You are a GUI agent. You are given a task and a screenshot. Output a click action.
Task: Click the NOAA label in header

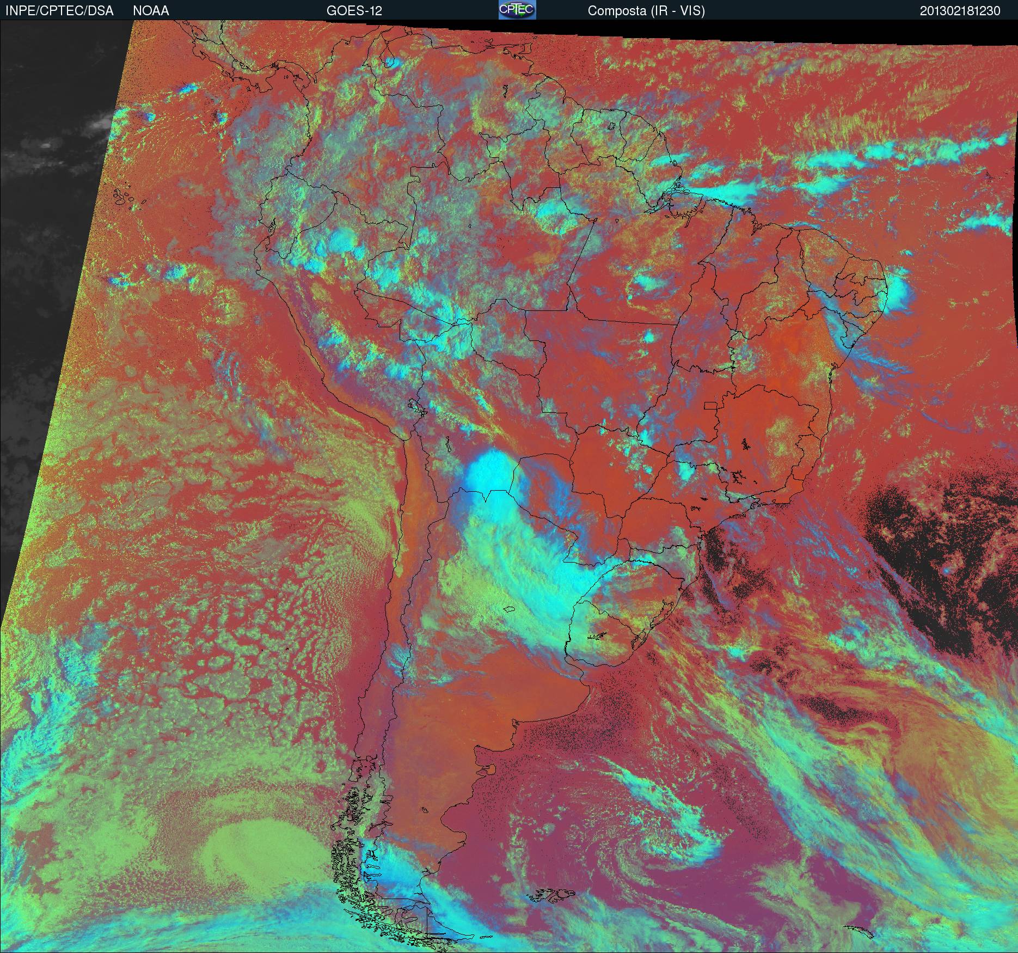151,11
